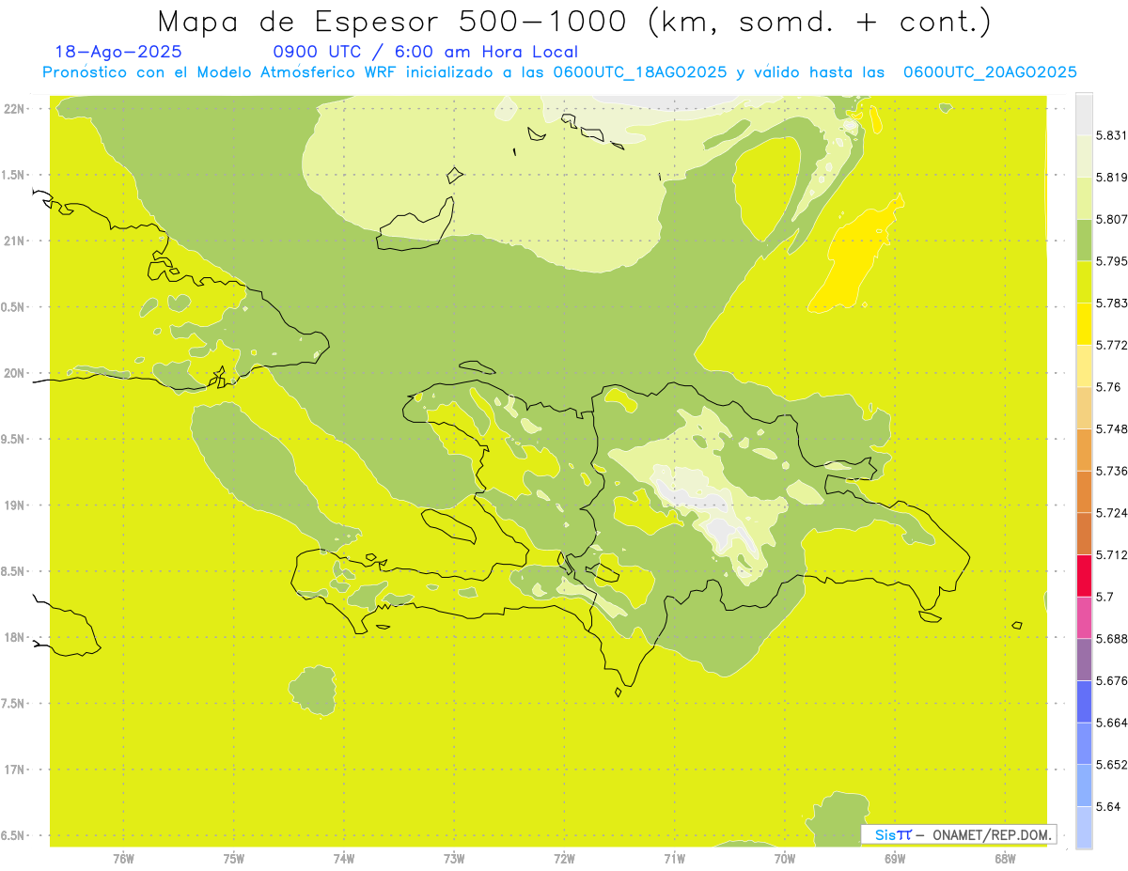
Task: Click the '21N' latitude label
Action: pyautogui.click(x=14, y=241)
